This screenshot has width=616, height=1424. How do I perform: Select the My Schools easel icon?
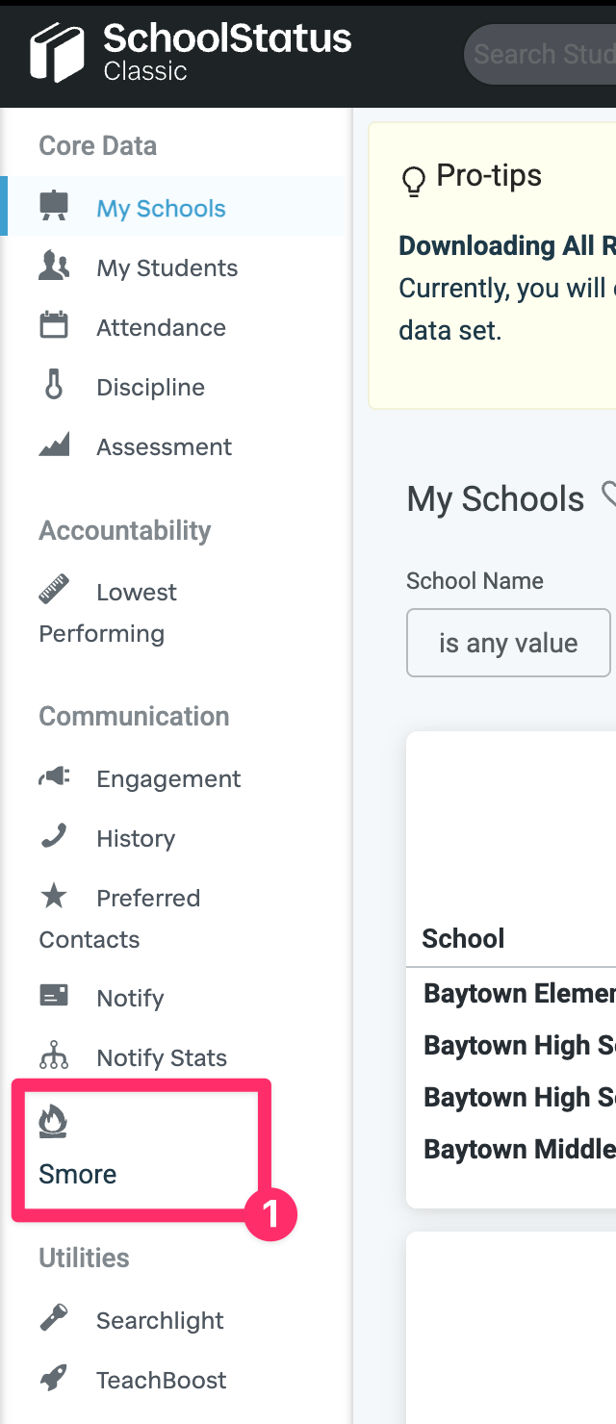(x=54, y=207)
